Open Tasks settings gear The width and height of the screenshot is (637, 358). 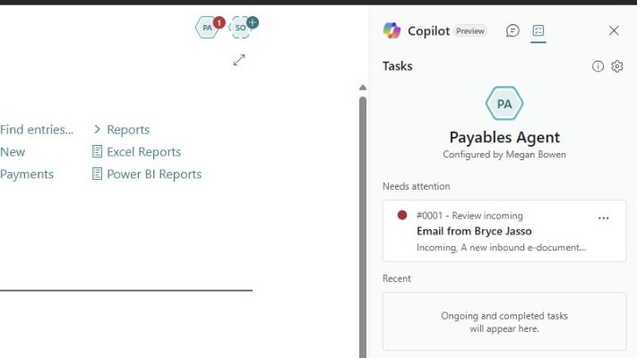click(x=617, y=66)
